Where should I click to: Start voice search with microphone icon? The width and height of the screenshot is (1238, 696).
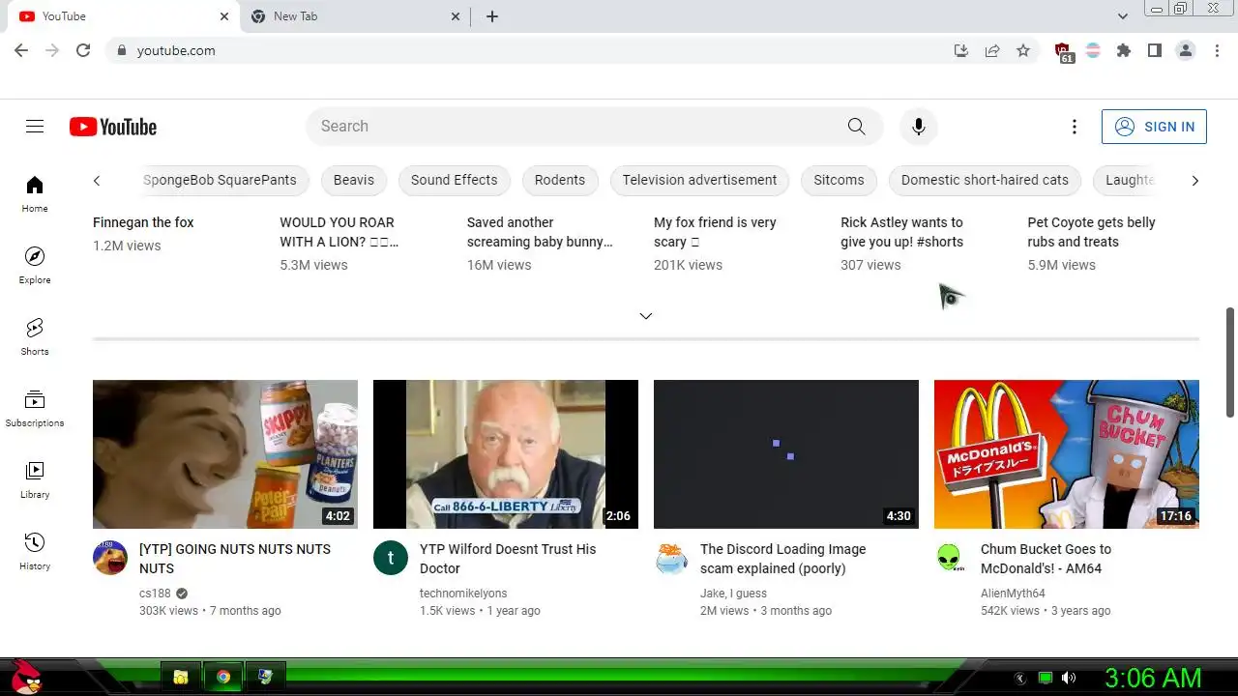coord(919,127)
